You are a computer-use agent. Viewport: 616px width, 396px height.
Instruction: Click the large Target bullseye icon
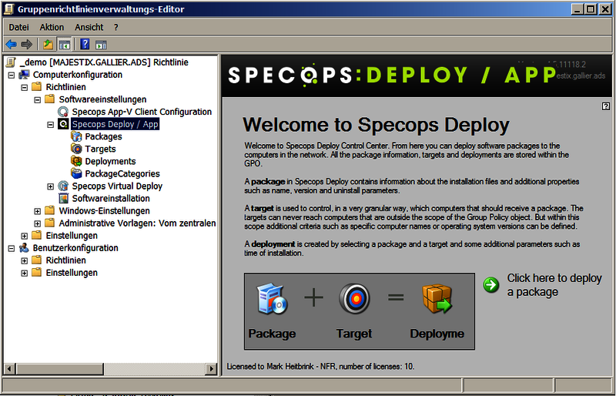(x=354, y=299)
